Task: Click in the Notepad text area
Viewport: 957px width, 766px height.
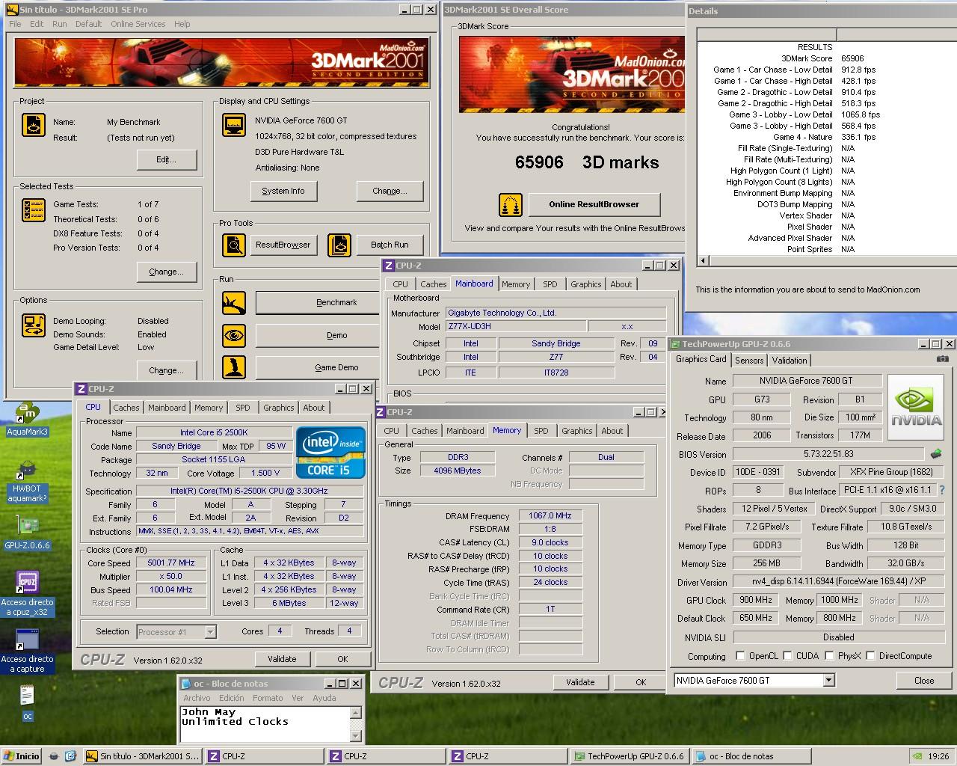Action: point(265,724)
